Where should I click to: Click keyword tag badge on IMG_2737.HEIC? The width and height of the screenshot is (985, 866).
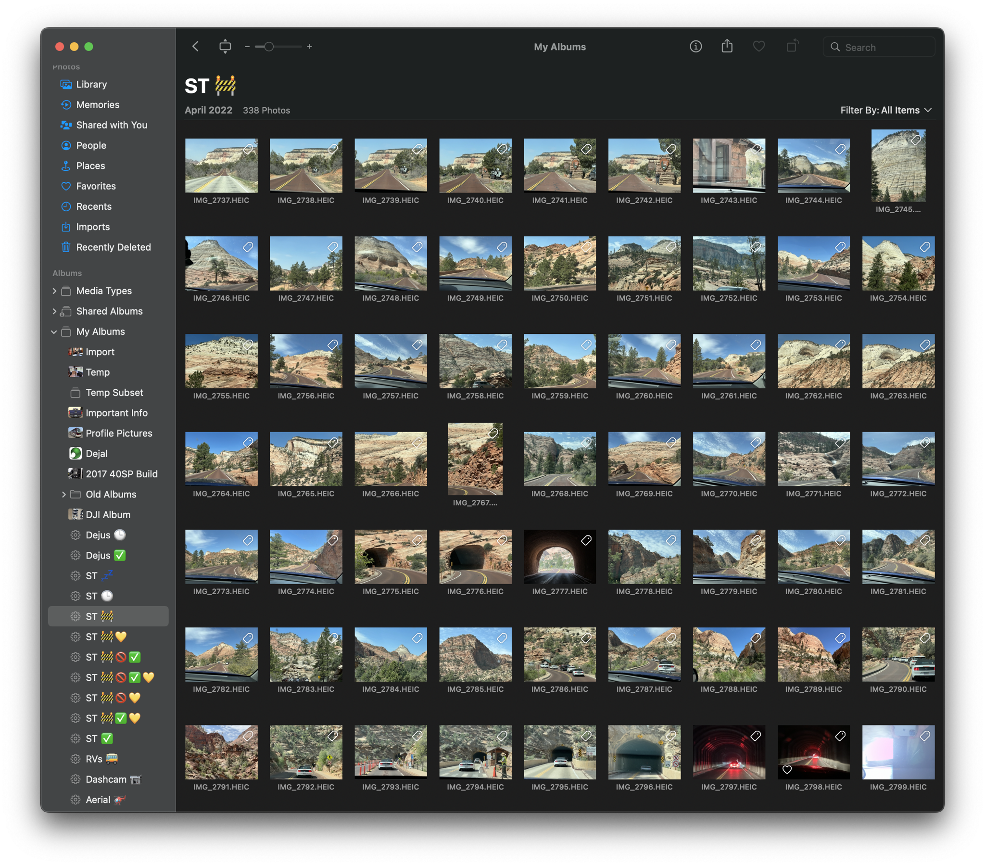[248, 149]
